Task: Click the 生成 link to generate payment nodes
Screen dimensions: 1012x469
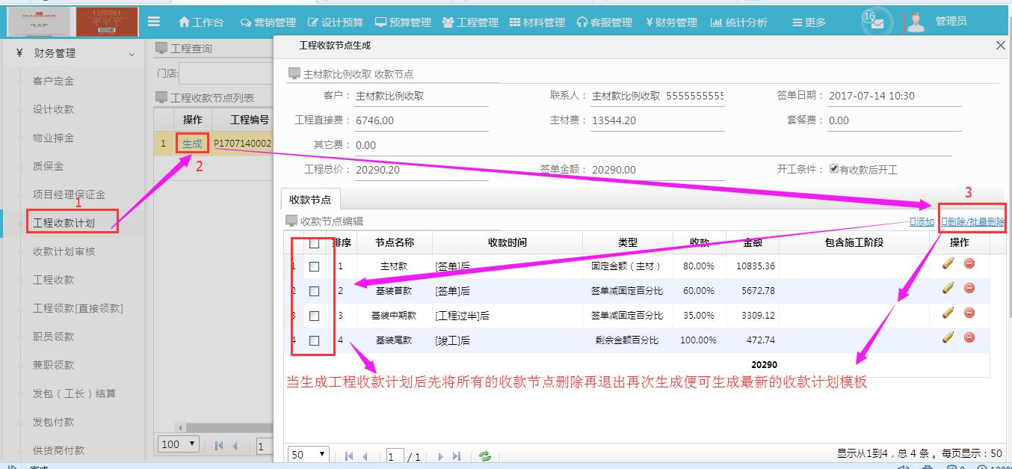Action: (191, 141)
